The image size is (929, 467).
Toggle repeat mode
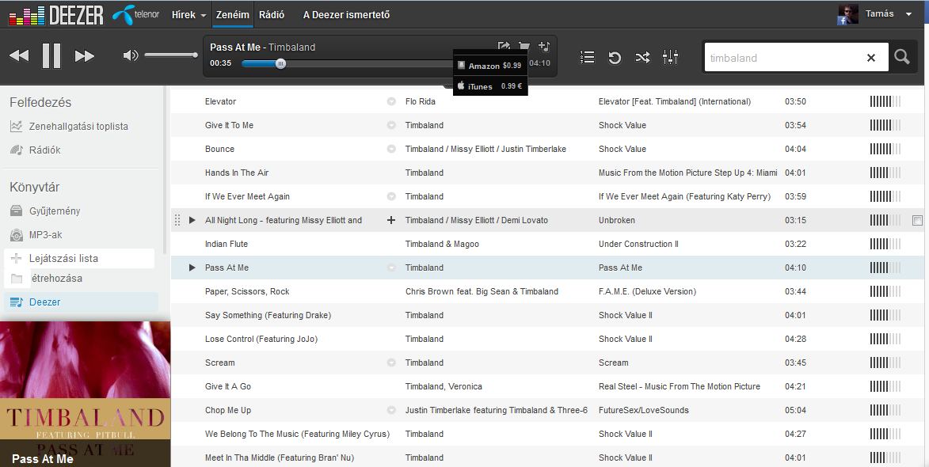[x=615, y=58]
